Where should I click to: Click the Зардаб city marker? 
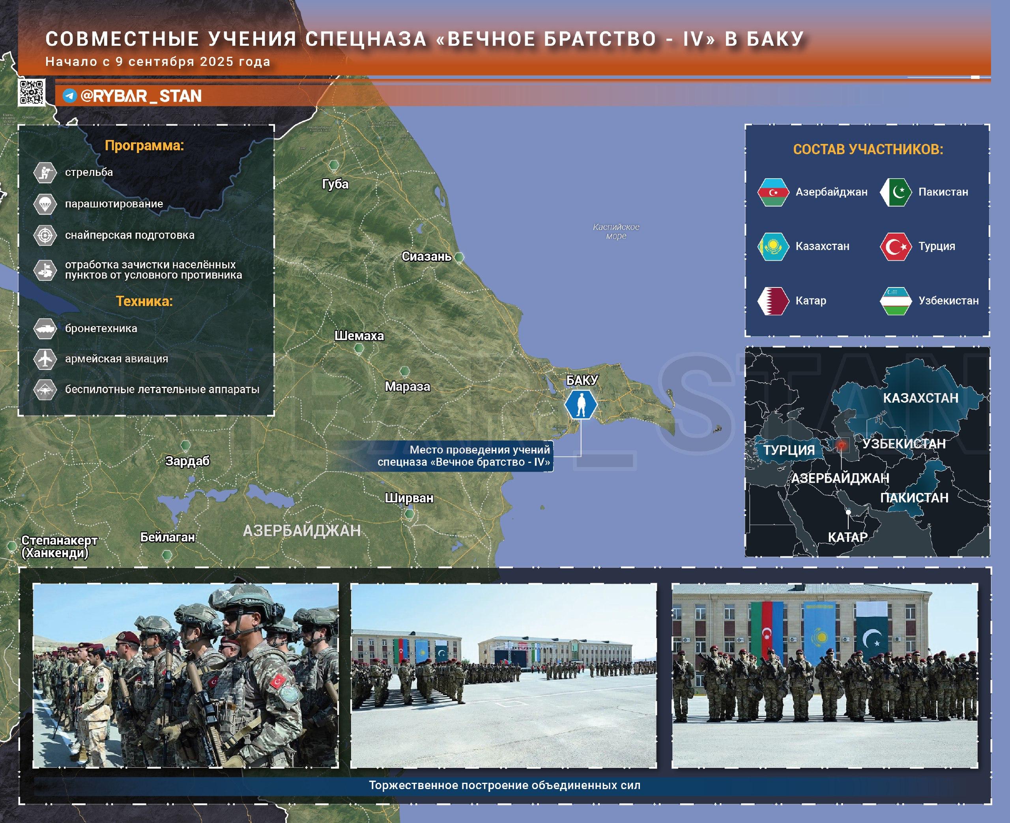point(185,446)
